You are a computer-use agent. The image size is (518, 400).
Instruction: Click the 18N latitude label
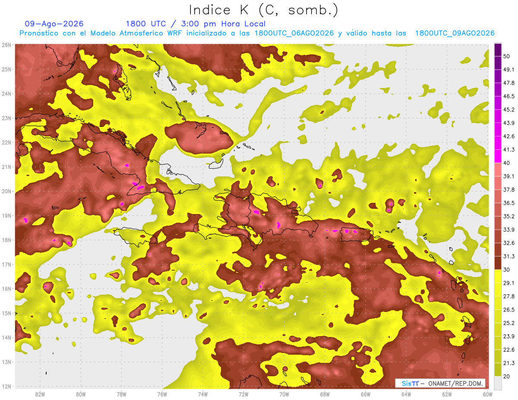pos(6,240)
